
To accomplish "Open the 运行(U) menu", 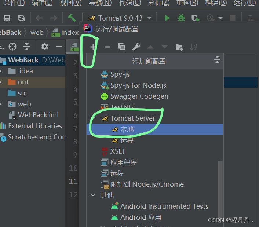I will coord(245,3).
